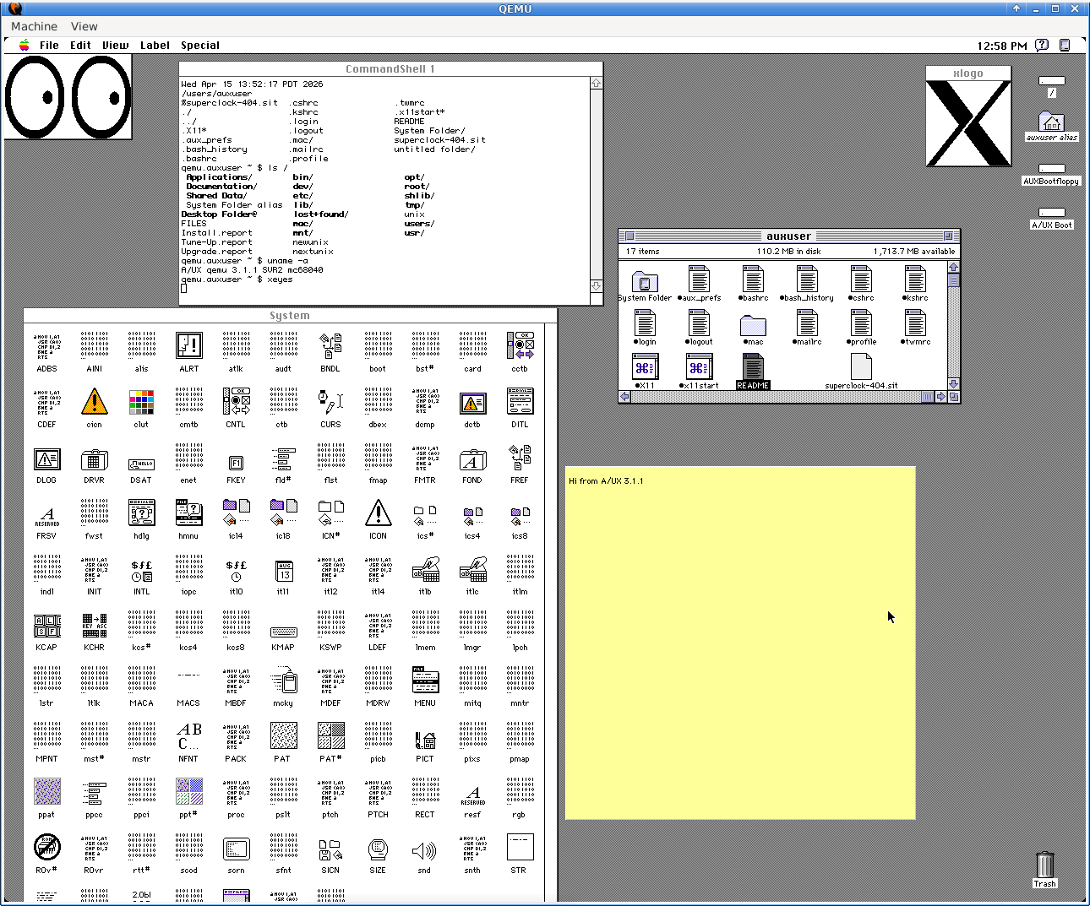Select the CURS cursor resource

(x=330, y=401)
